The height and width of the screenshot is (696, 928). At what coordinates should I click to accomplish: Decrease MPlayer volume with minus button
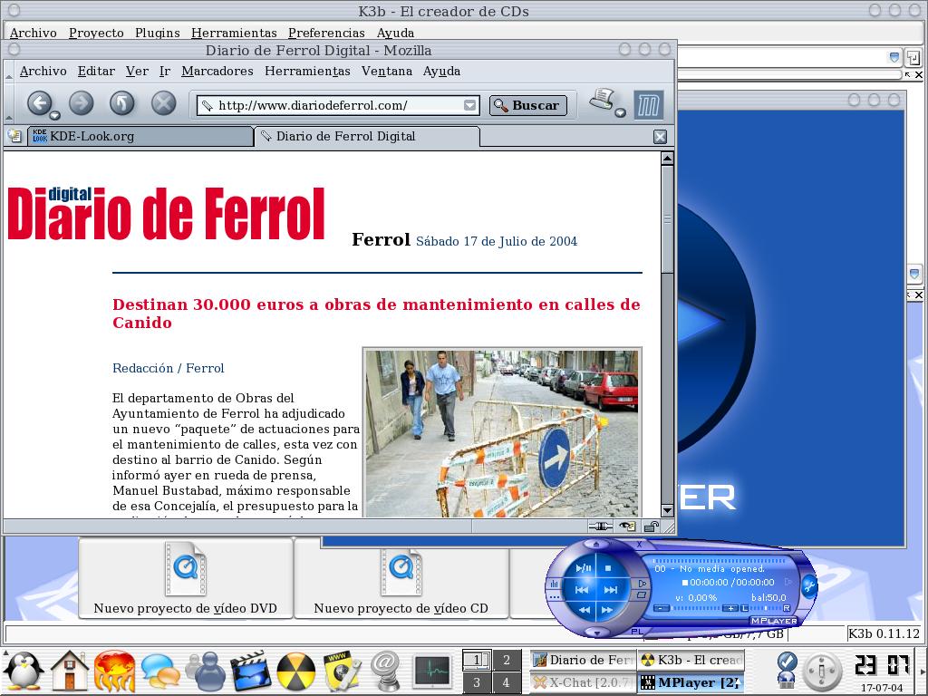(x=661, y=608)
